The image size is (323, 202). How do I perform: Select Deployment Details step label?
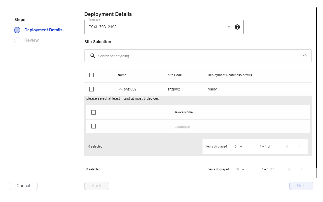click(x=43, y=30)
